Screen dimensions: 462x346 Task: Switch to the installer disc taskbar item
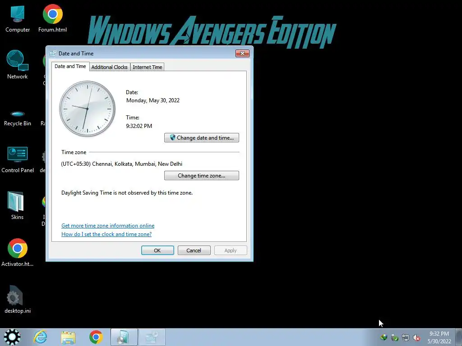(x=124, y=337)
